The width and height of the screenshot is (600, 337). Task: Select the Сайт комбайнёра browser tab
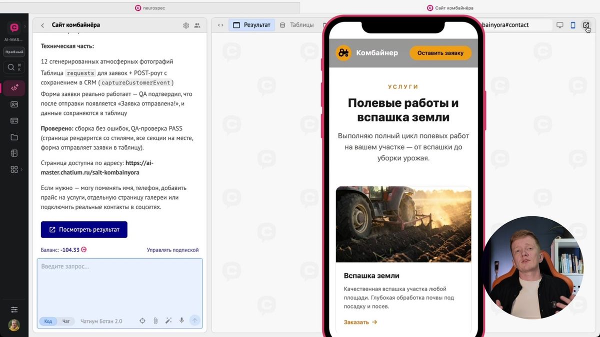(450, 7)
